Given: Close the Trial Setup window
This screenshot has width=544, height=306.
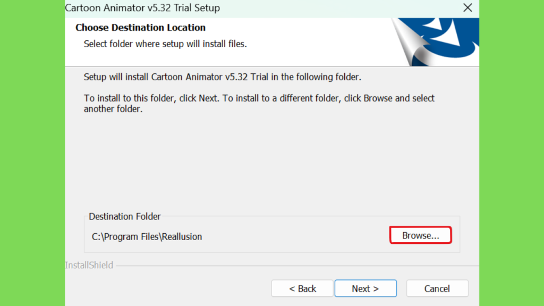Looking at the screenshot, I should coord(467,7).
